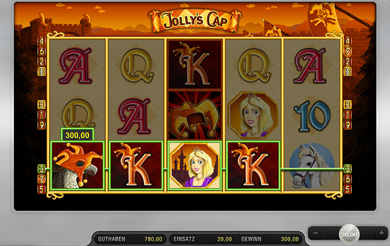Decrease bet with the minus button
This screenshot has height=246, width=390.
315,233
